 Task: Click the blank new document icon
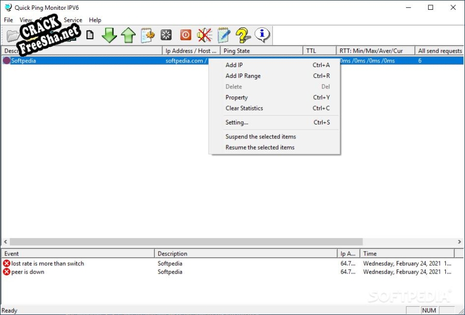tap(90, 35)
